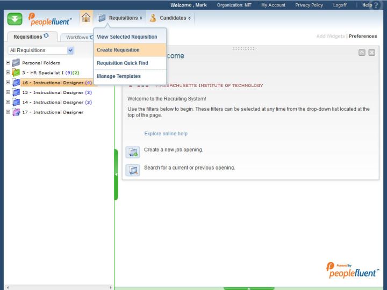Open the Explore online help link
This screenshot has height=290, width=387.
[x=166, y=134]
